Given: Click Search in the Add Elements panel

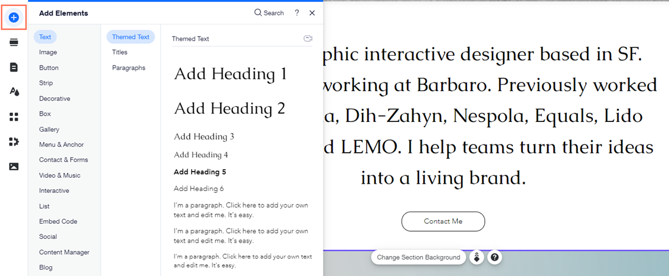Looking at the screenshot, I should (x=269, y=13).
